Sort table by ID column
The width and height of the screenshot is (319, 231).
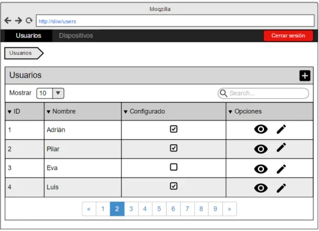pyautogui.click(x=14, y=112)
